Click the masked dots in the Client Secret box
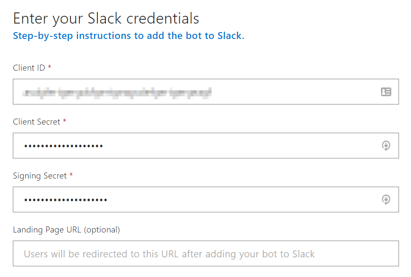 coord(62,146)
